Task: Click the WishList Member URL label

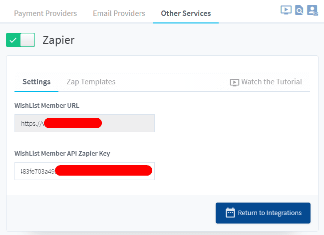Action: pos(47,105)
